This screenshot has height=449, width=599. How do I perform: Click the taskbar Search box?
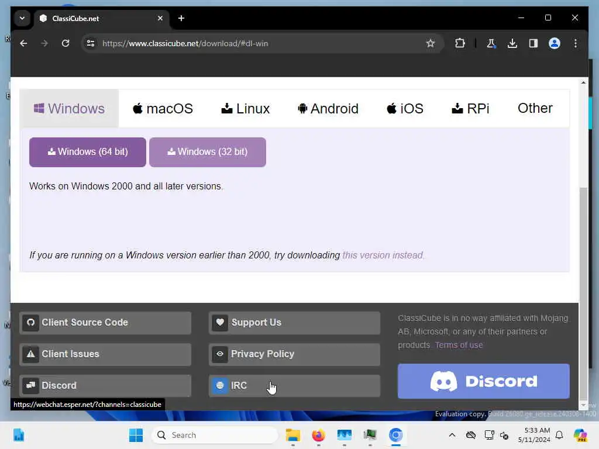tap(215, 435)
